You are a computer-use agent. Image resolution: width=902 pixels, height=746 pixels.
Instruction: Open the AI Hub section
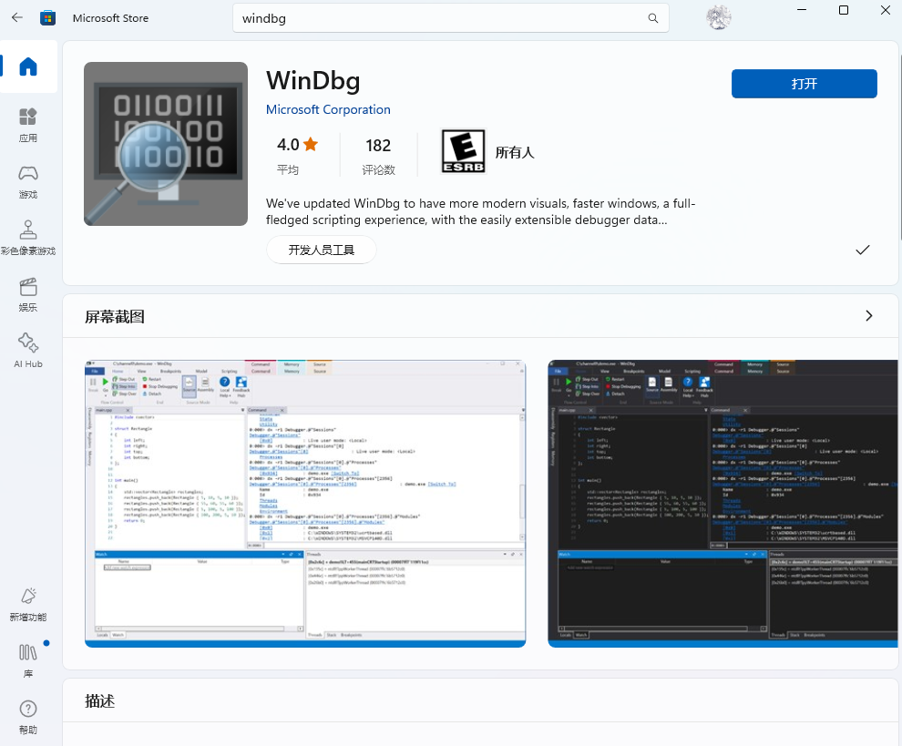click(28, 351)
